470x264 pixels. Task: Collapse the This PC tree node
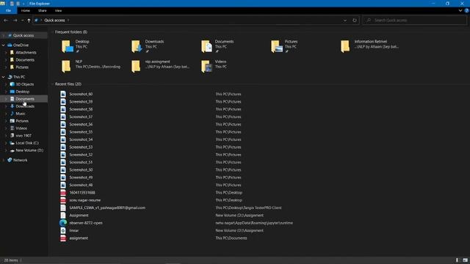(x=3, y=77)
